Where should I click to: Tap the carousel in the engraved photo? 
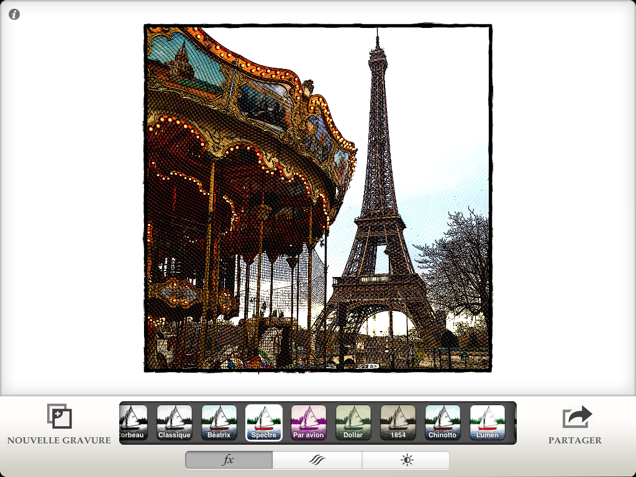click(236, 186)
